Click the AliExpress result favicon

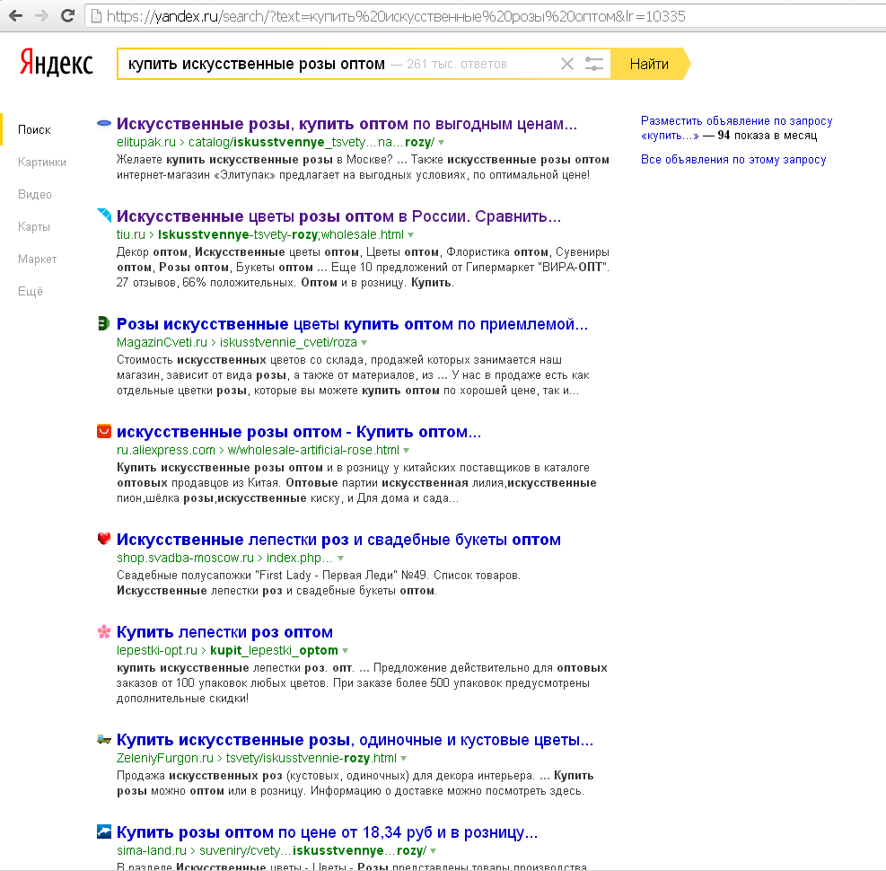(104, 432)
